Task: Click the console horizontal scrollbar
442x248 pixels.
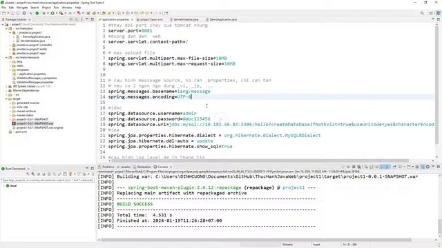Action: coord(256,240)
